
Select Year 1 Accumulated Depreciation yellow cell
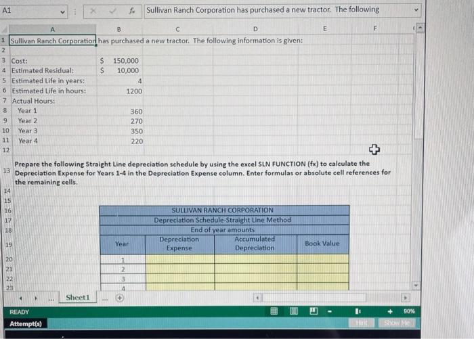(x=256, y=259)
